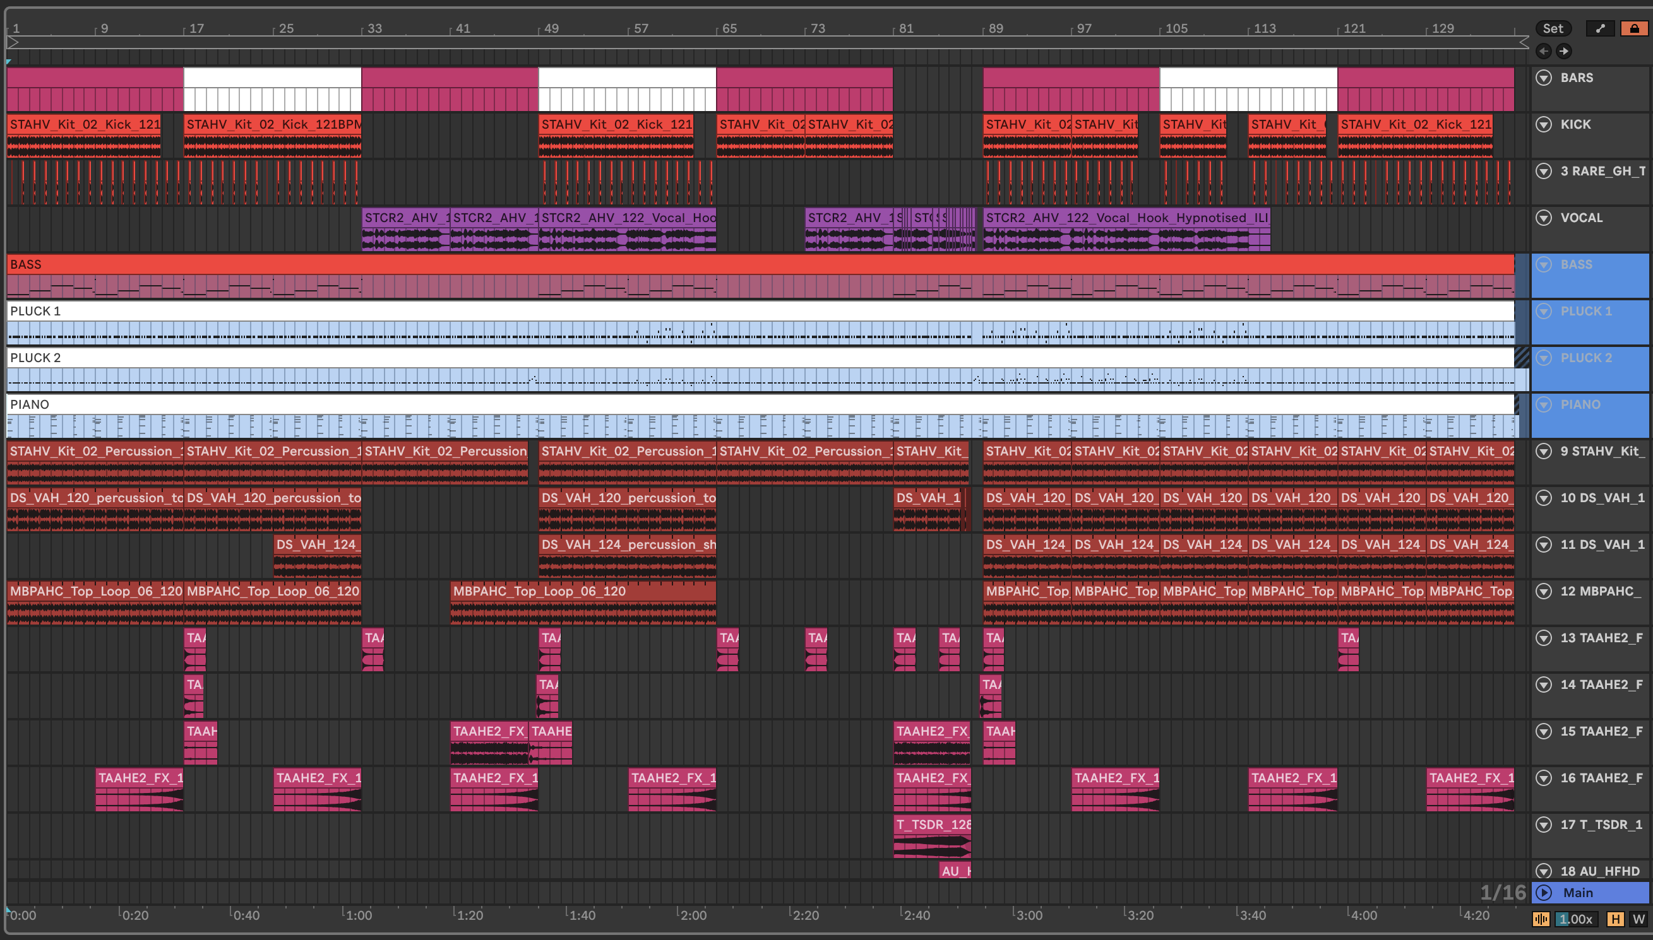The image size is (1653, 940).
Task: Toggle the W track width button
Action: pyautogui.click(x=1638, y=919)
